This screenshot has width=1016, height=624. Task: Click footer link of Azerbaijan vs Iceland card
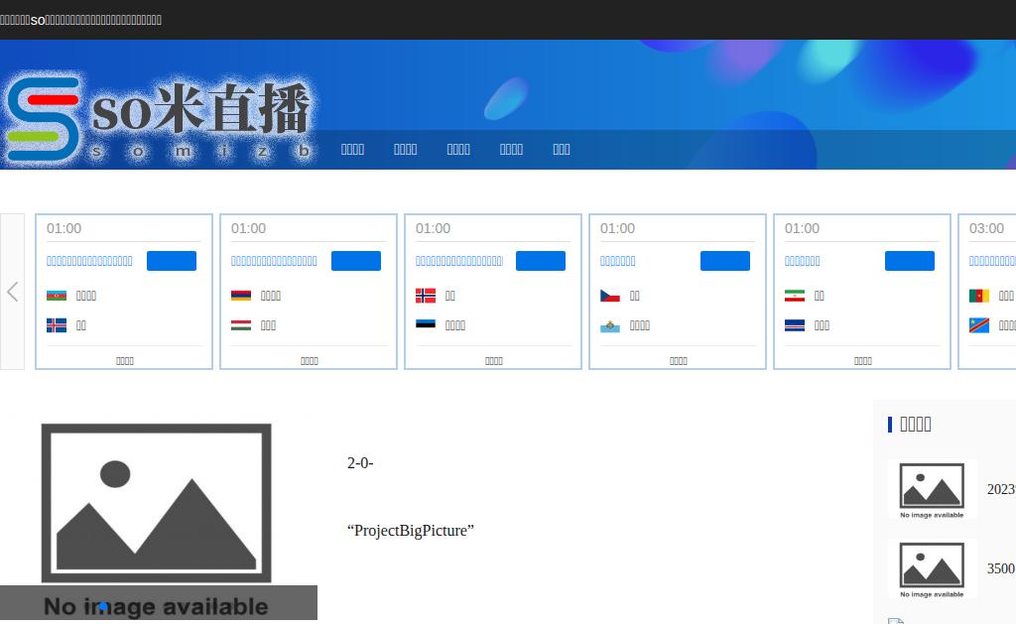point(125,361)
